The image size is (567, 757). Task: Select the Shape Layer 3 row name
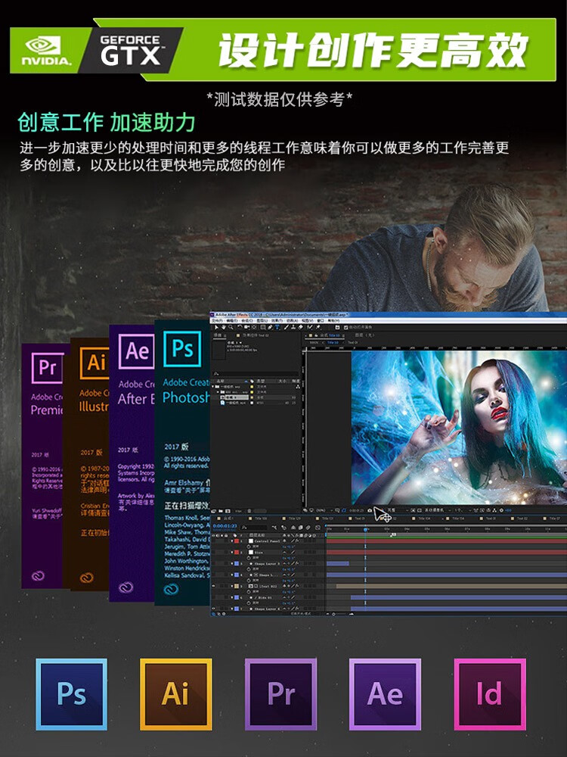coord(267,564)
